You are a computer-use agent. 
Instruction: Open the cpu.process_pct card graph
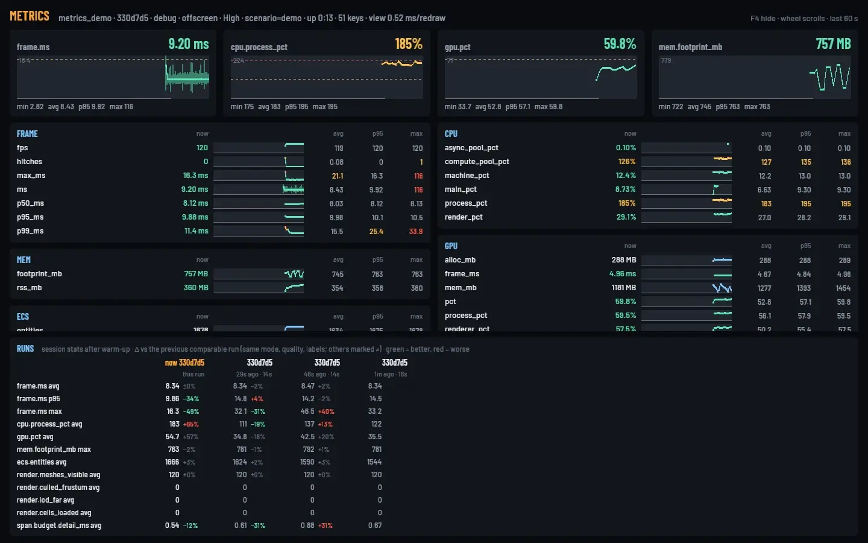(x=327, y=77)
